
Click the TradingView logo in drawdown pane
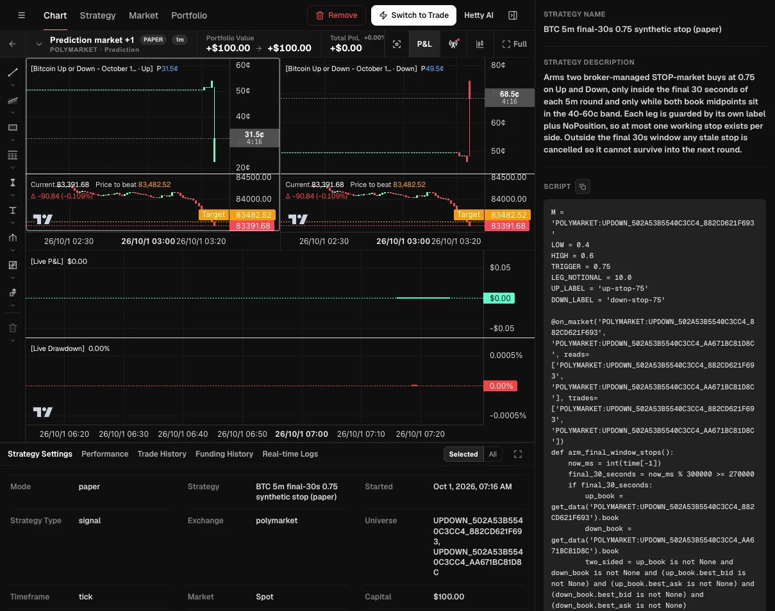[43, 412]
